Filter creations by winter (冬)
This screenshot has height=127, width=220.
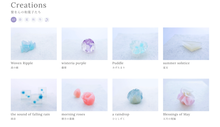pyautogui.click(x=40, y=20)
